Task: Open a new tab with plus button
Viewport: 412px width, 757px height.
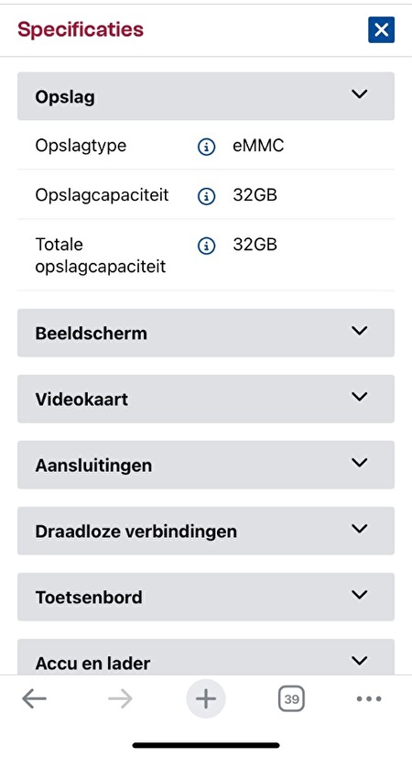Action: 206,698
